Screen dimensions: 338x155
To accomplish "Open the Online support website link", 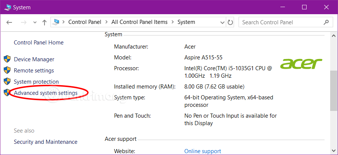I will pos(203,151).
